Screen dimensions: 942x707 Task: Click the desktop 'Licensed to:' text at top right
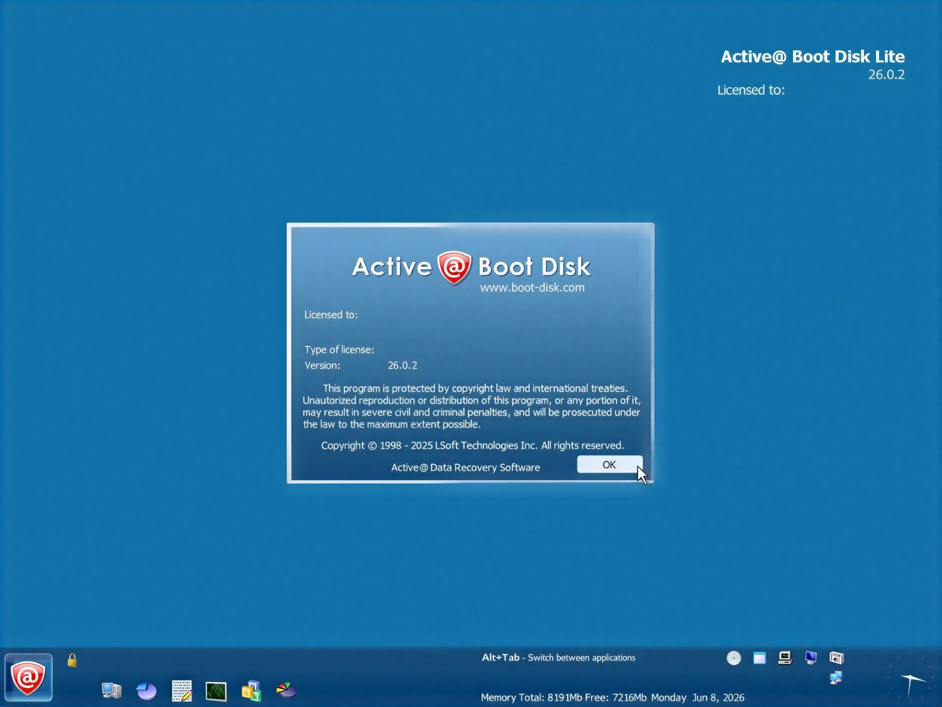point(751,90)
